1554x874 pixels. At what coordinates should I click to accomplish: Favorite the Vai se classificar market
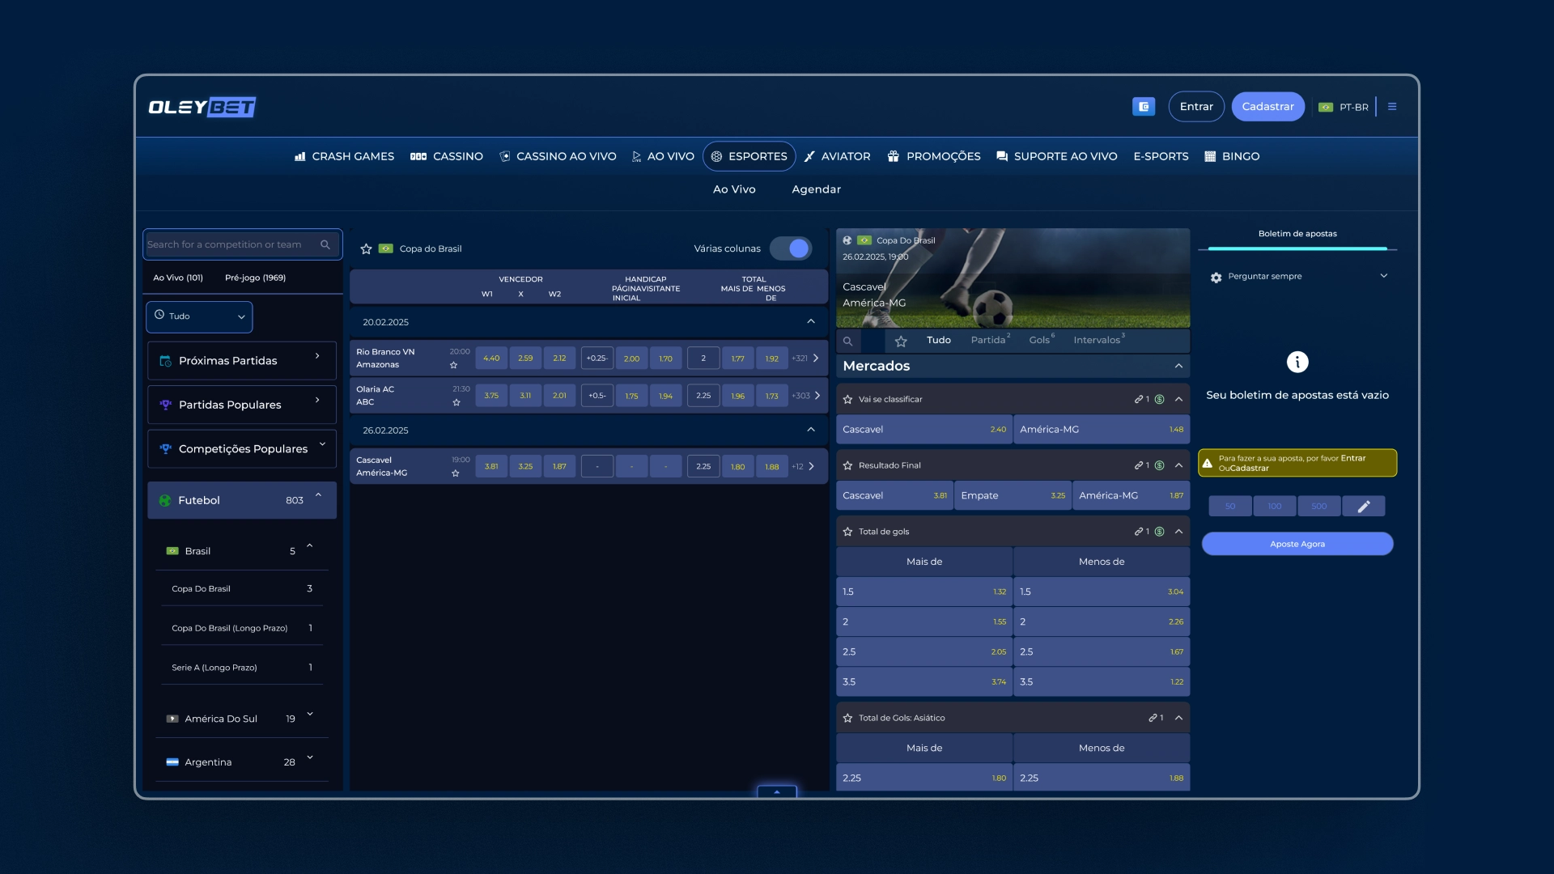(847, 399)
